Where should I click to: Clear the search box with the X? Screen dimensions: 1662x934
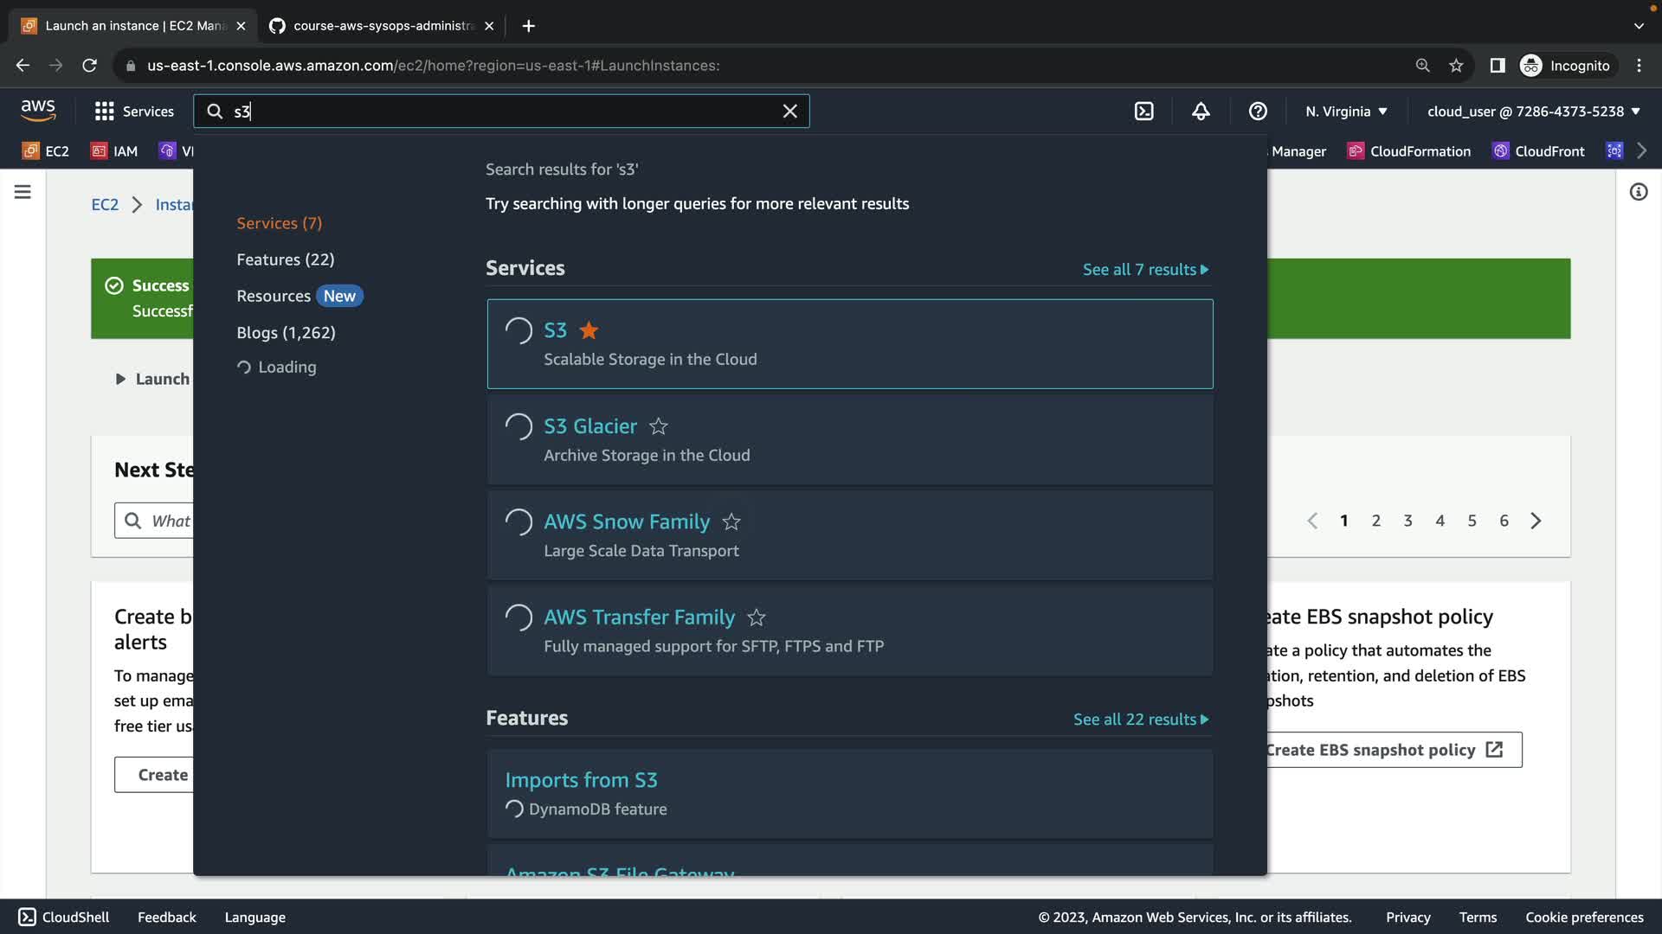[789, 112]
